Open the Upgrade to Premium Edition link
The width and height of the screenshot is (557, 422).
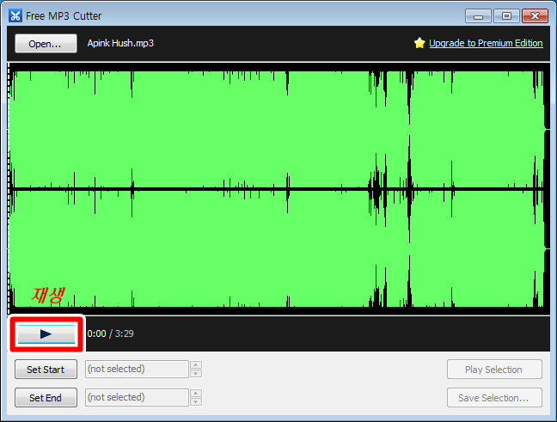coord(486,43)
